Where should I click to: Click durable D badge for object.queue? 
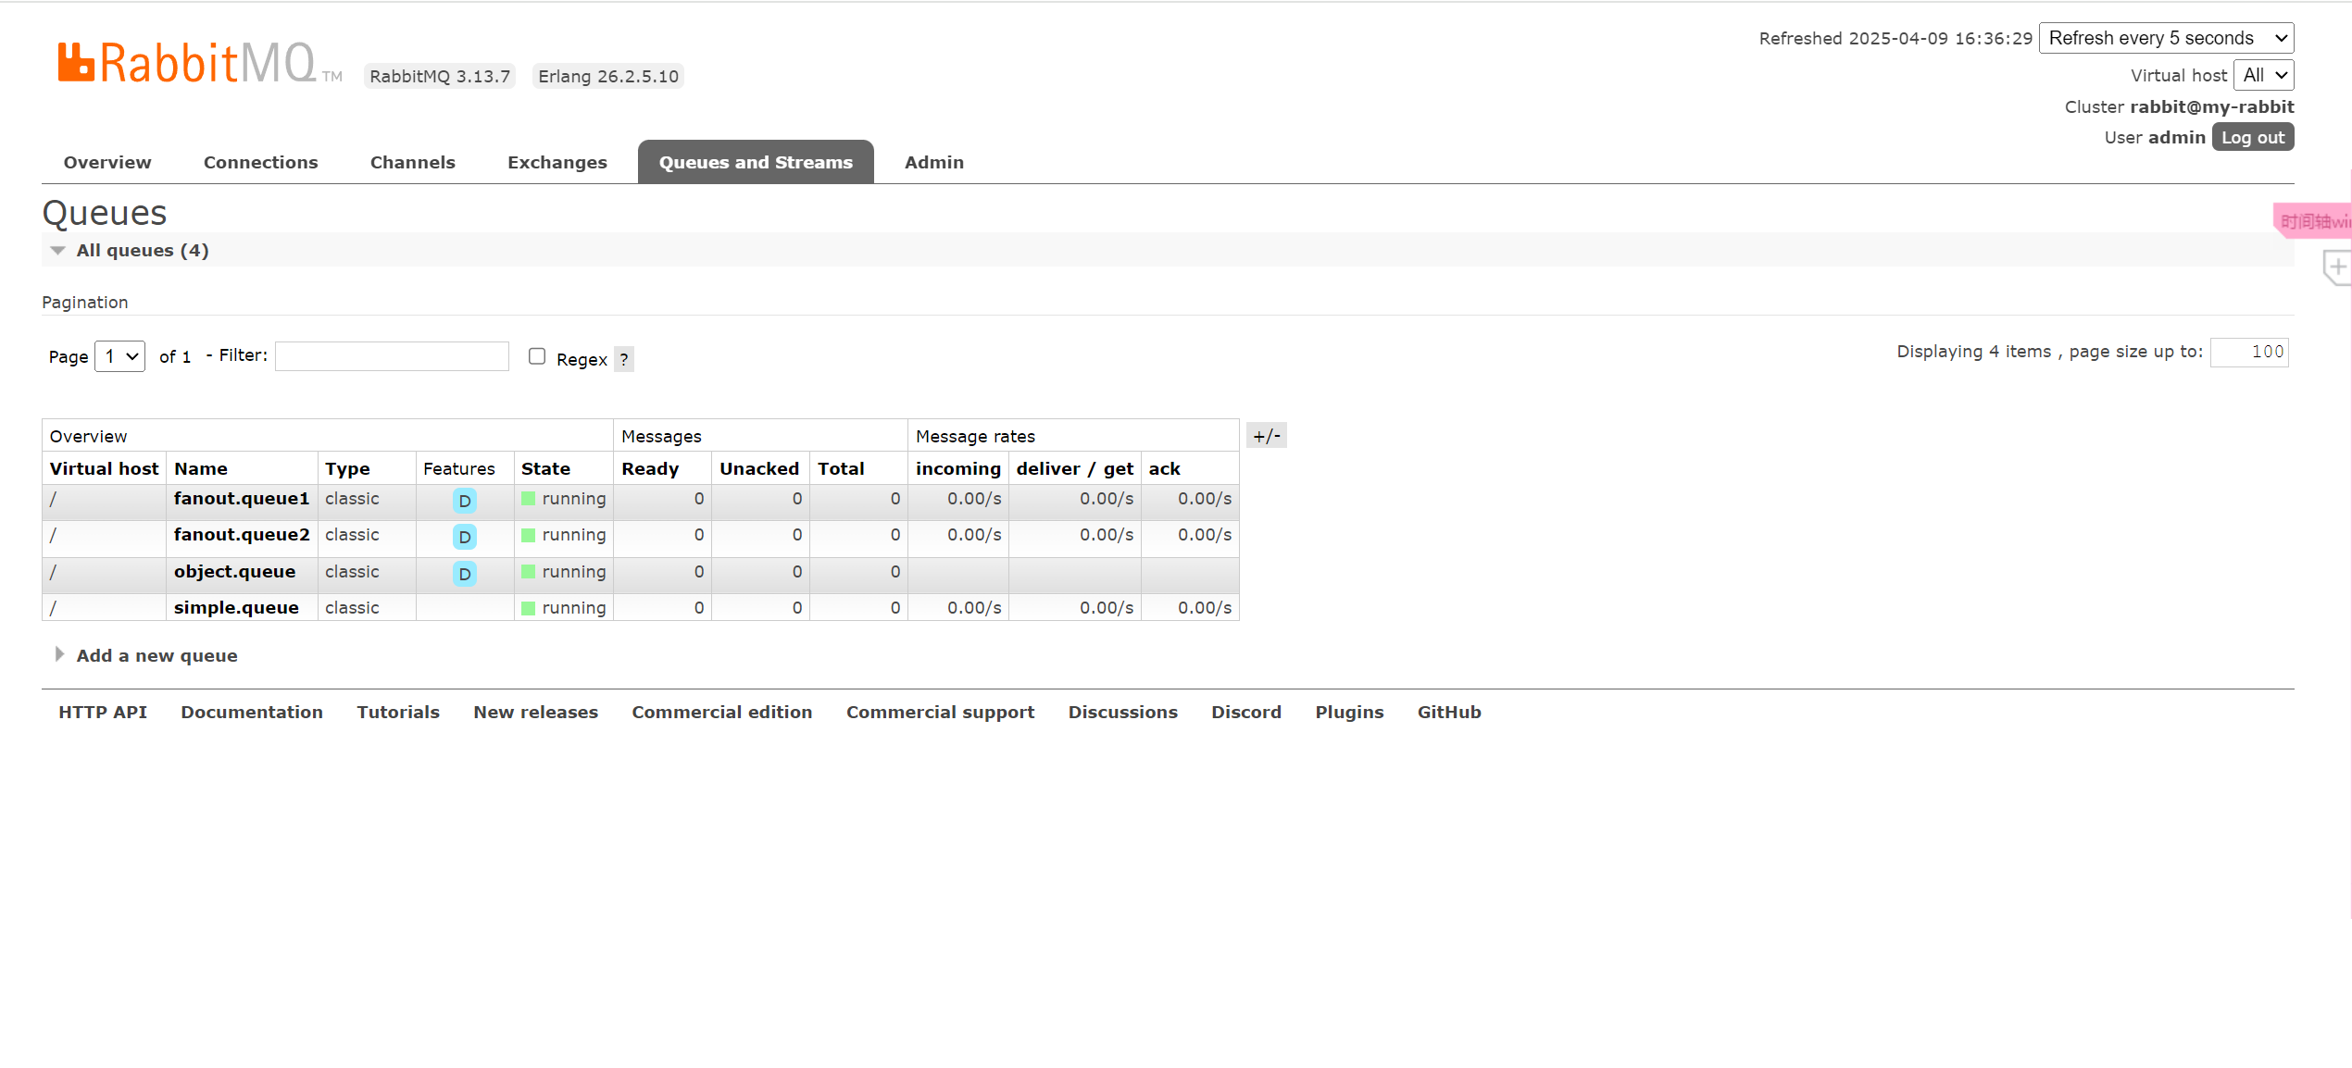pyautogui.click(x=465, y=574)
